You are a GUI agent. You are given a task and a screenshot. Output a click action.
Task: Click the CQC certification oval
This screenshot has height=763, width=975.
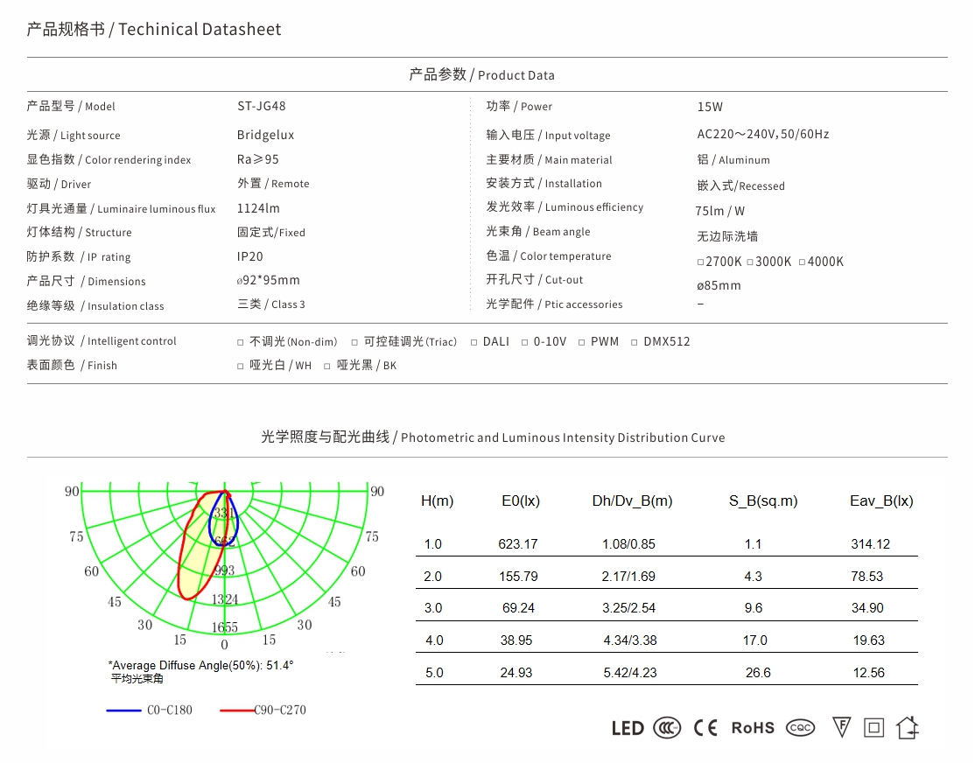click(x=800, y=727)
